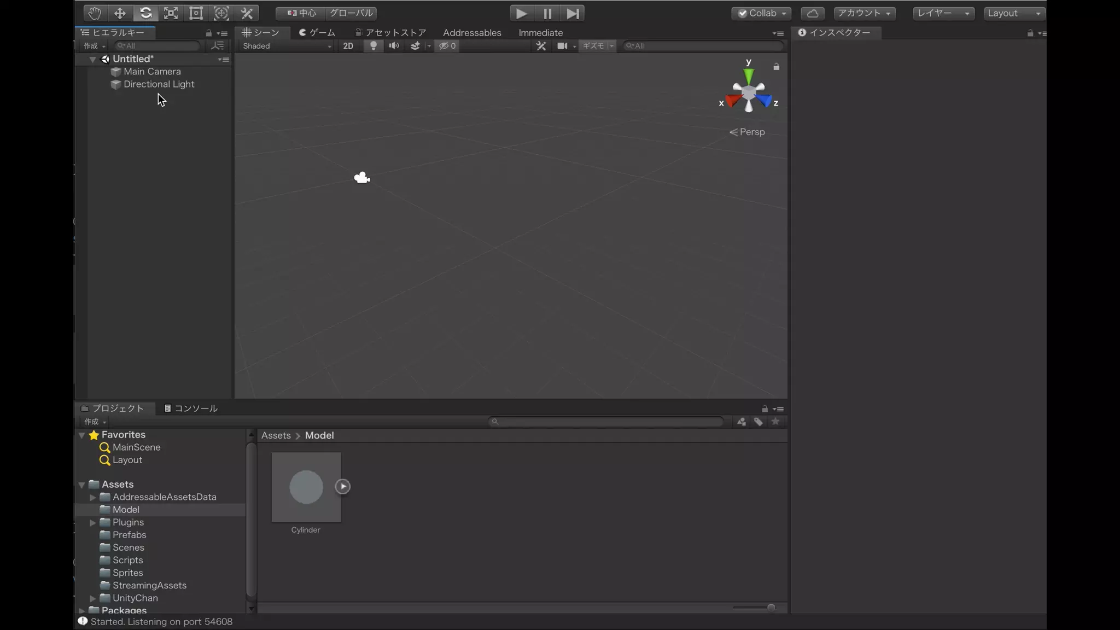Toggle scene audio mute
Screen dimensions: 1120x630
pos(394,46)
